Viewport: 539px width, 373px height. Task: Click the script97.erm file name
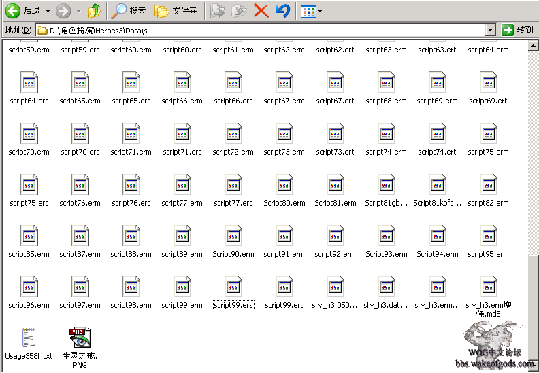[80, 305]
